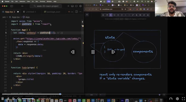
Task: Open the Selection menu
Action: [x=22, y=1]
